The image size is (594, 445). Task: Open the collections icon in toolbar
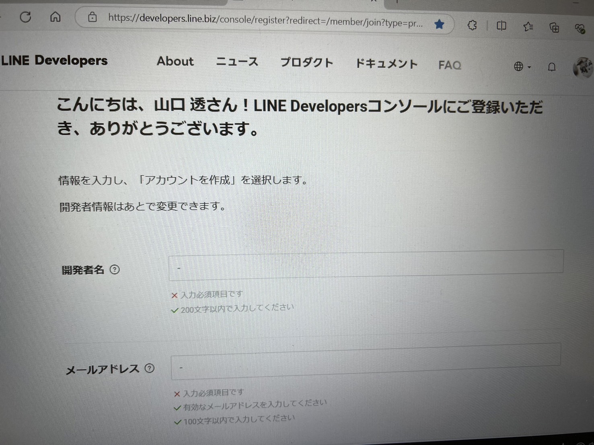coord(554,28)
